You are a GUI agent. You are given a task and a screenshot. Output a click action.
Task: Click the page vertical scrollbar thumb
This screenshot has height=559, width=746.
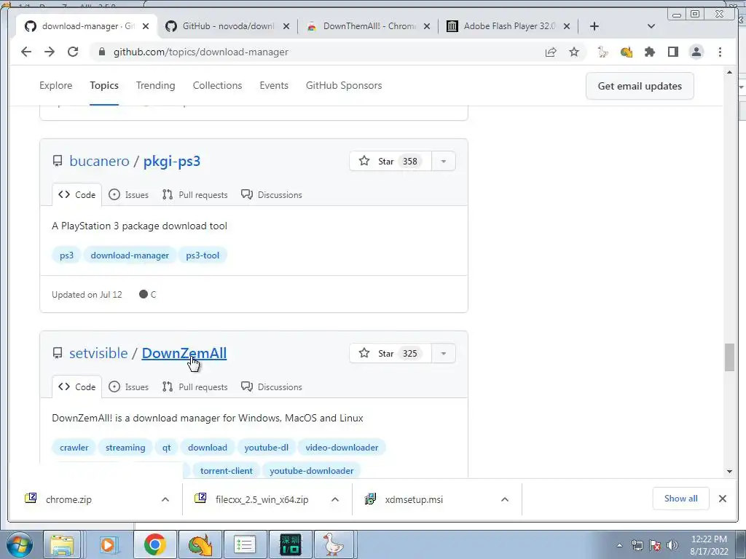click(730, 357)
